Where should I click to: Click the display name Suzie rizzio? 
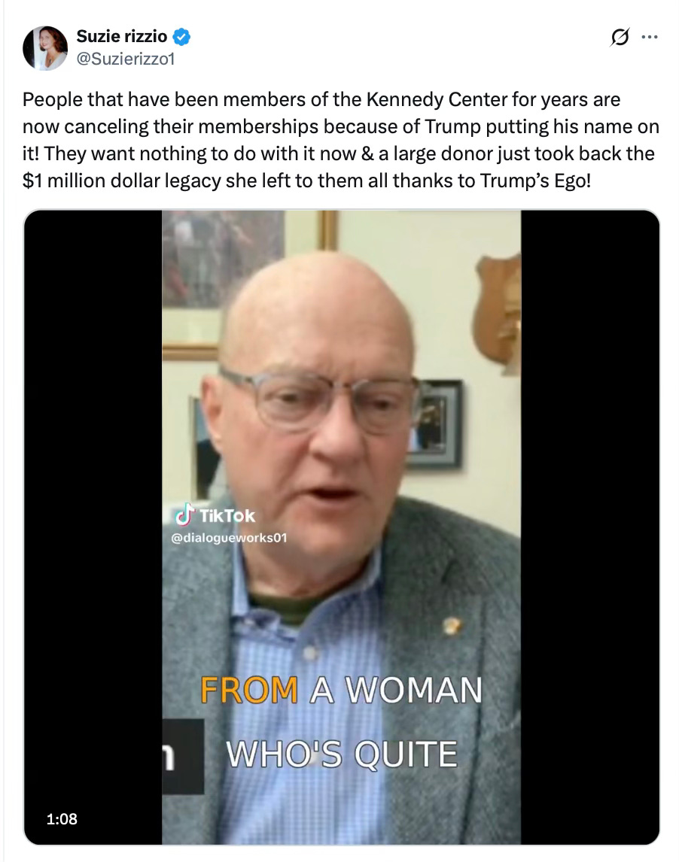122,36
